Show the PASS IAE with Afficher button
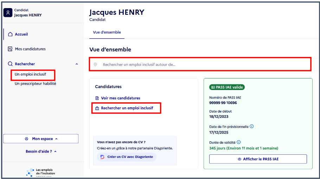Screen dimensions: 320x179 pos(258,159)
